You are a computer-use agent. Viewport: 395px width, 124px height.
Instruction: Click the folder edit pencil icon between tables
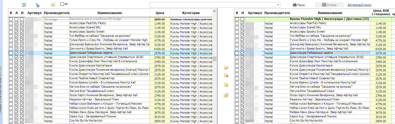[x=226, y=68]
